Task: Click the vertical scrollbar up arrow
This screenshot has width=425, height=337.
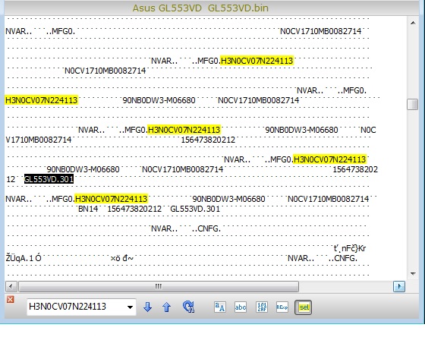Action: [x=413, y=23]
